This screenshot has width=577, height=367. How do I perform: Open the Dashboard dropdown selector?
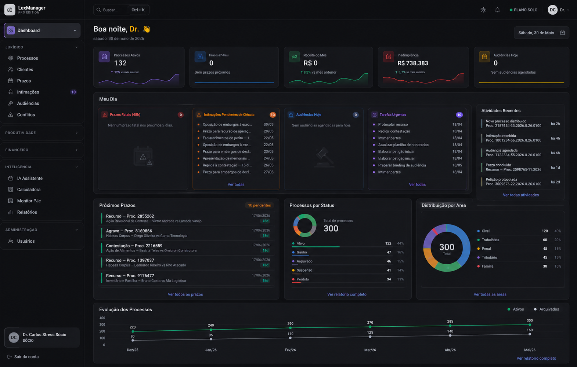[42, 30]
